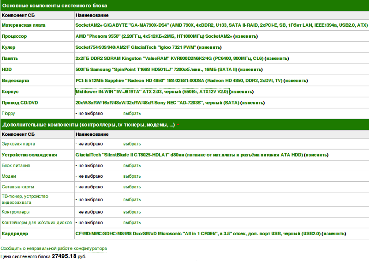Open Microsonic All in 1 CR09b cardreader link
The height and width of the screenshot is (261, 369).
198,234
